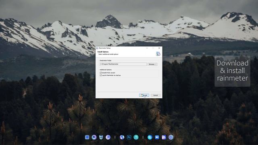The image size is (258, 145).
Task: Close the Rainmeter Setup window
Action: pos(159,48)
